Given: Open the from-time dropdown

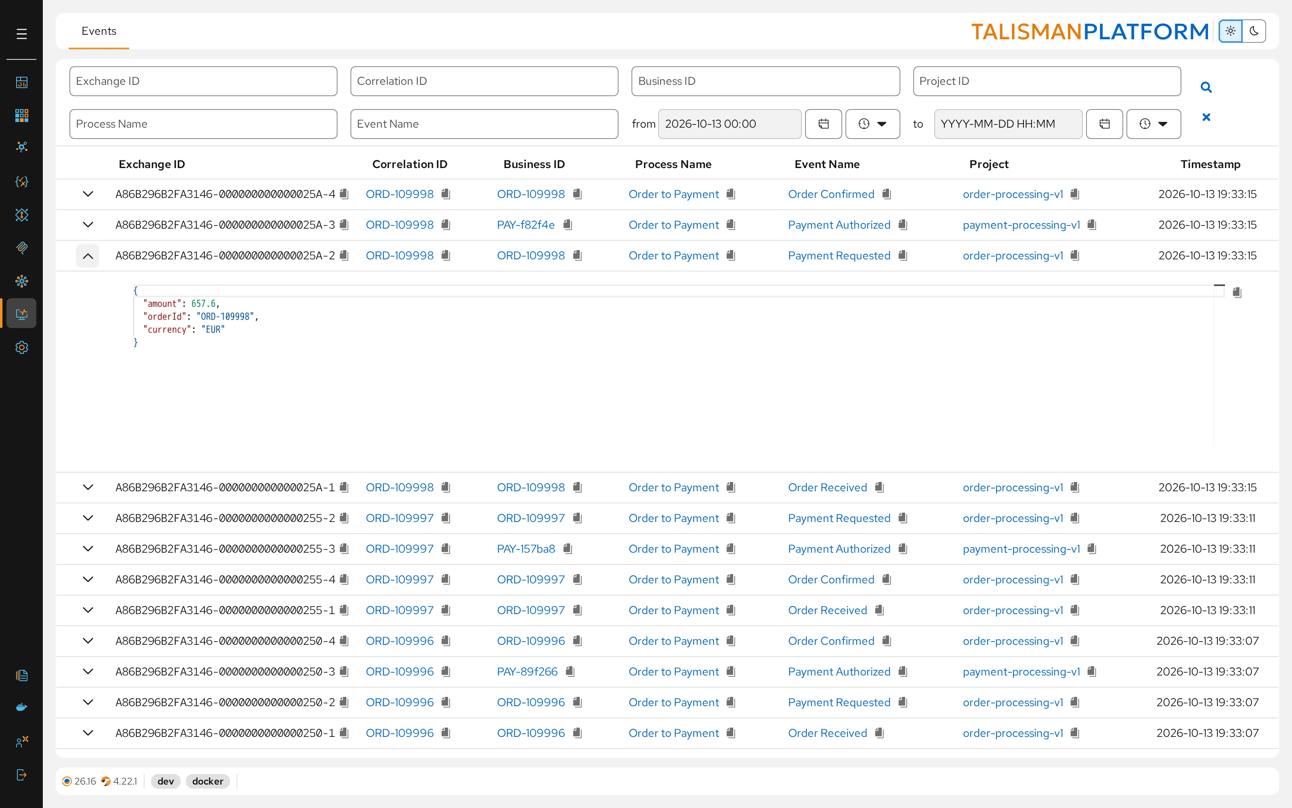Looking at the screenshot, I should [873, 124].
